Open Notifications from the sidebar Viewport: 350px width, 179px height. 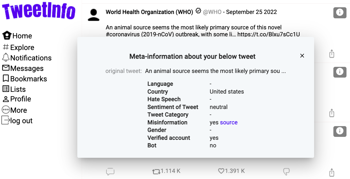(x=27, y=58)
